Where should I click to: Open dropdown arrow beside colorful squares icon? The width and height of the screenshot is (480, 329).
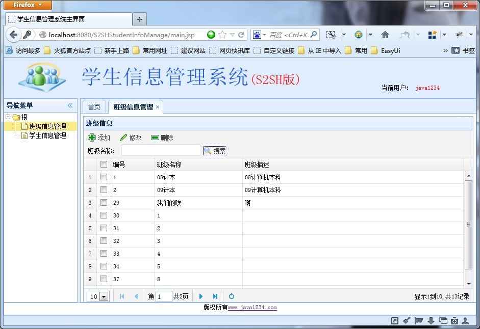coord(444,35)
